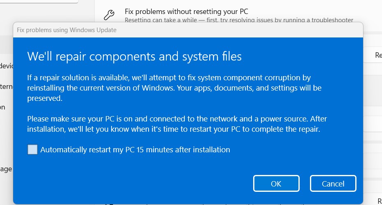This screenshot has width=382, height=205.
Task: Enable the automatic restart checkbox
Action: 33,149
